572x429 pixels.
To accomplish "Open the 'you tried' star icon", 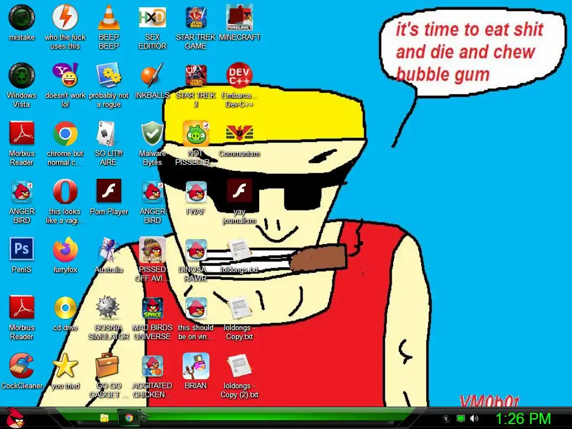I will point(65,366).
